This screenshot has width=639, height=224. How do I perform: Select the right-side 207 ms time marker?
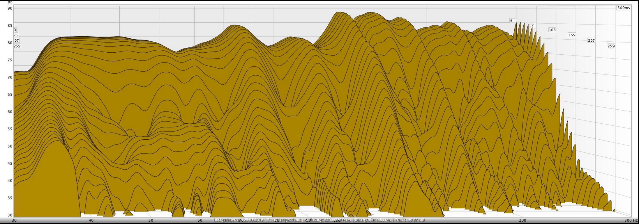591,40
